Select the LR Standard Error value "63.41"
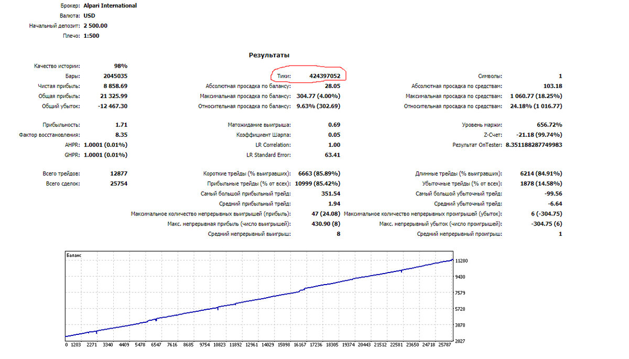This screenshot has width=629, height=359. point(332,155)
